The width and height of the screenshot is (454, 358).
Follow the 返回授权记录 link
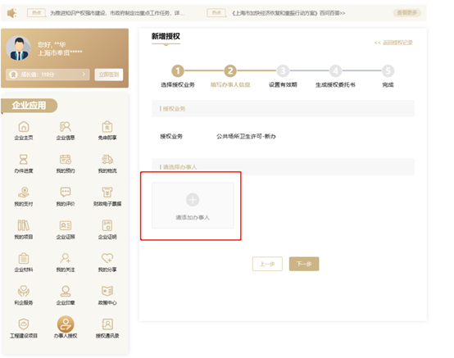393,43
